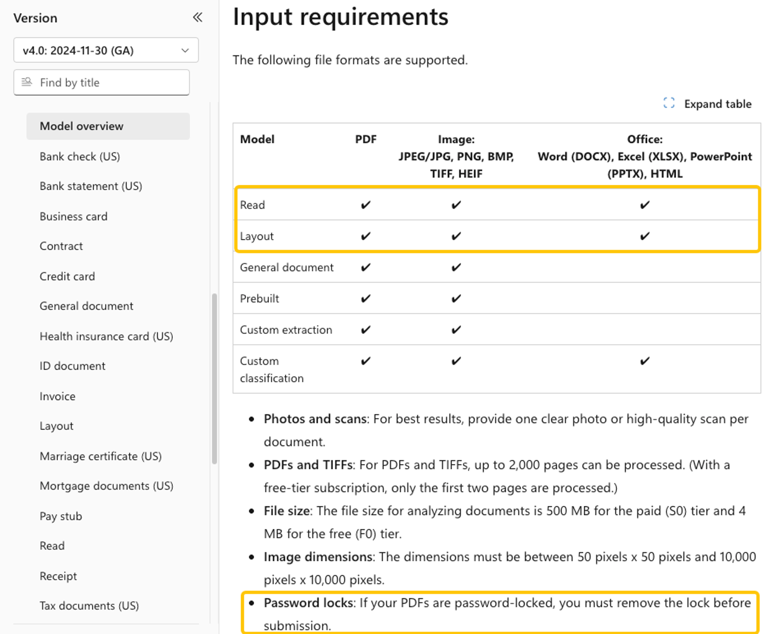
Task: Click the Expand table brackets icon
Action: click(x=668, y=103)
